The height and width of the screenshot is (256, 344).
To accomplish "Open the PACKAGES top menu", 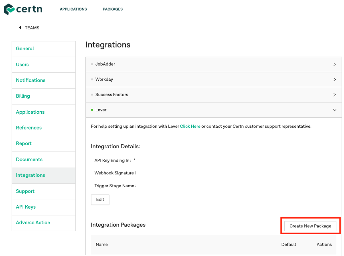I will (x=113, y=9).
